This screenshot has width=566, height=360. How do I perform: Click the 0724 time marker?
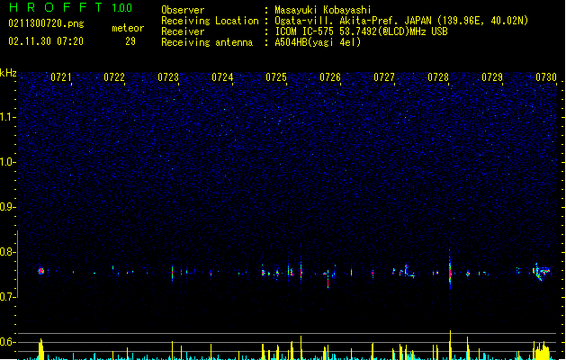click(x=222, y=77)
